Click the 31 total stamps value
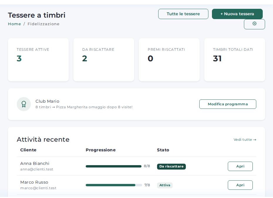Image resolution: width=273 pixels, height=198 pixels. click(x=217, y=58)
